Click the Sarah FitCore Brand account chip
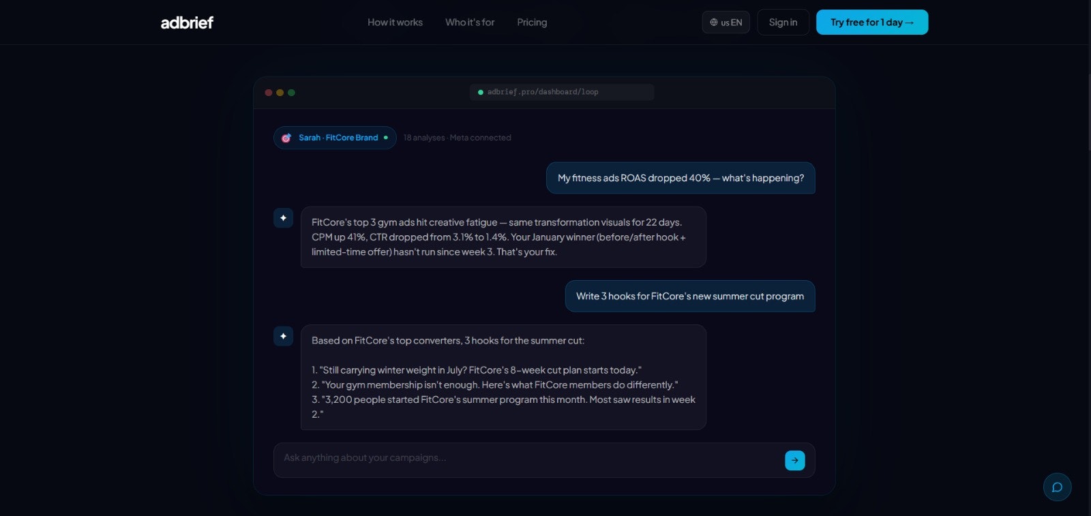The width and height of the screenshot is (1091, 516). click(335, 138)
